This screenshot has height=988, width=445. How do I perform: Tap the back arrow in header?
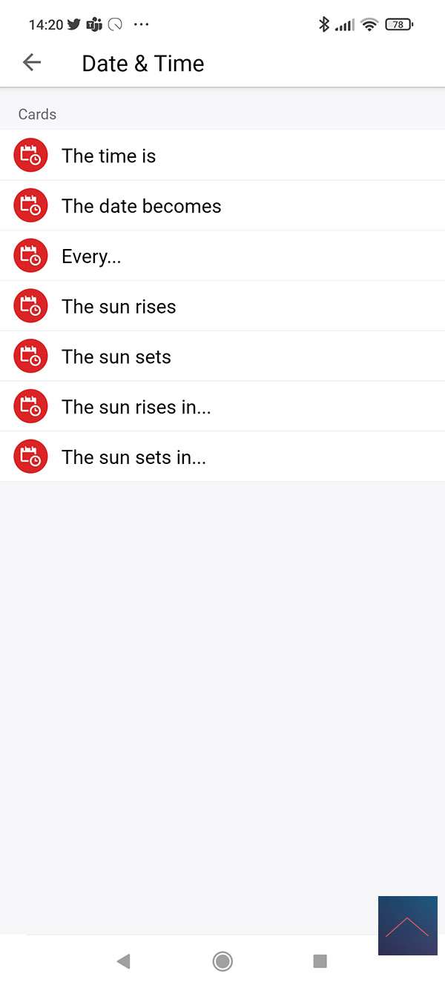[32, 63]
